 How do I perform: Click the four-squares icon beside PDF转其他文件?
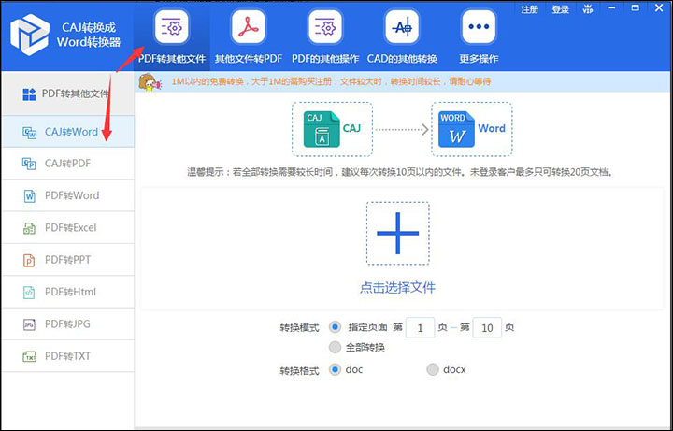point(29,94)
